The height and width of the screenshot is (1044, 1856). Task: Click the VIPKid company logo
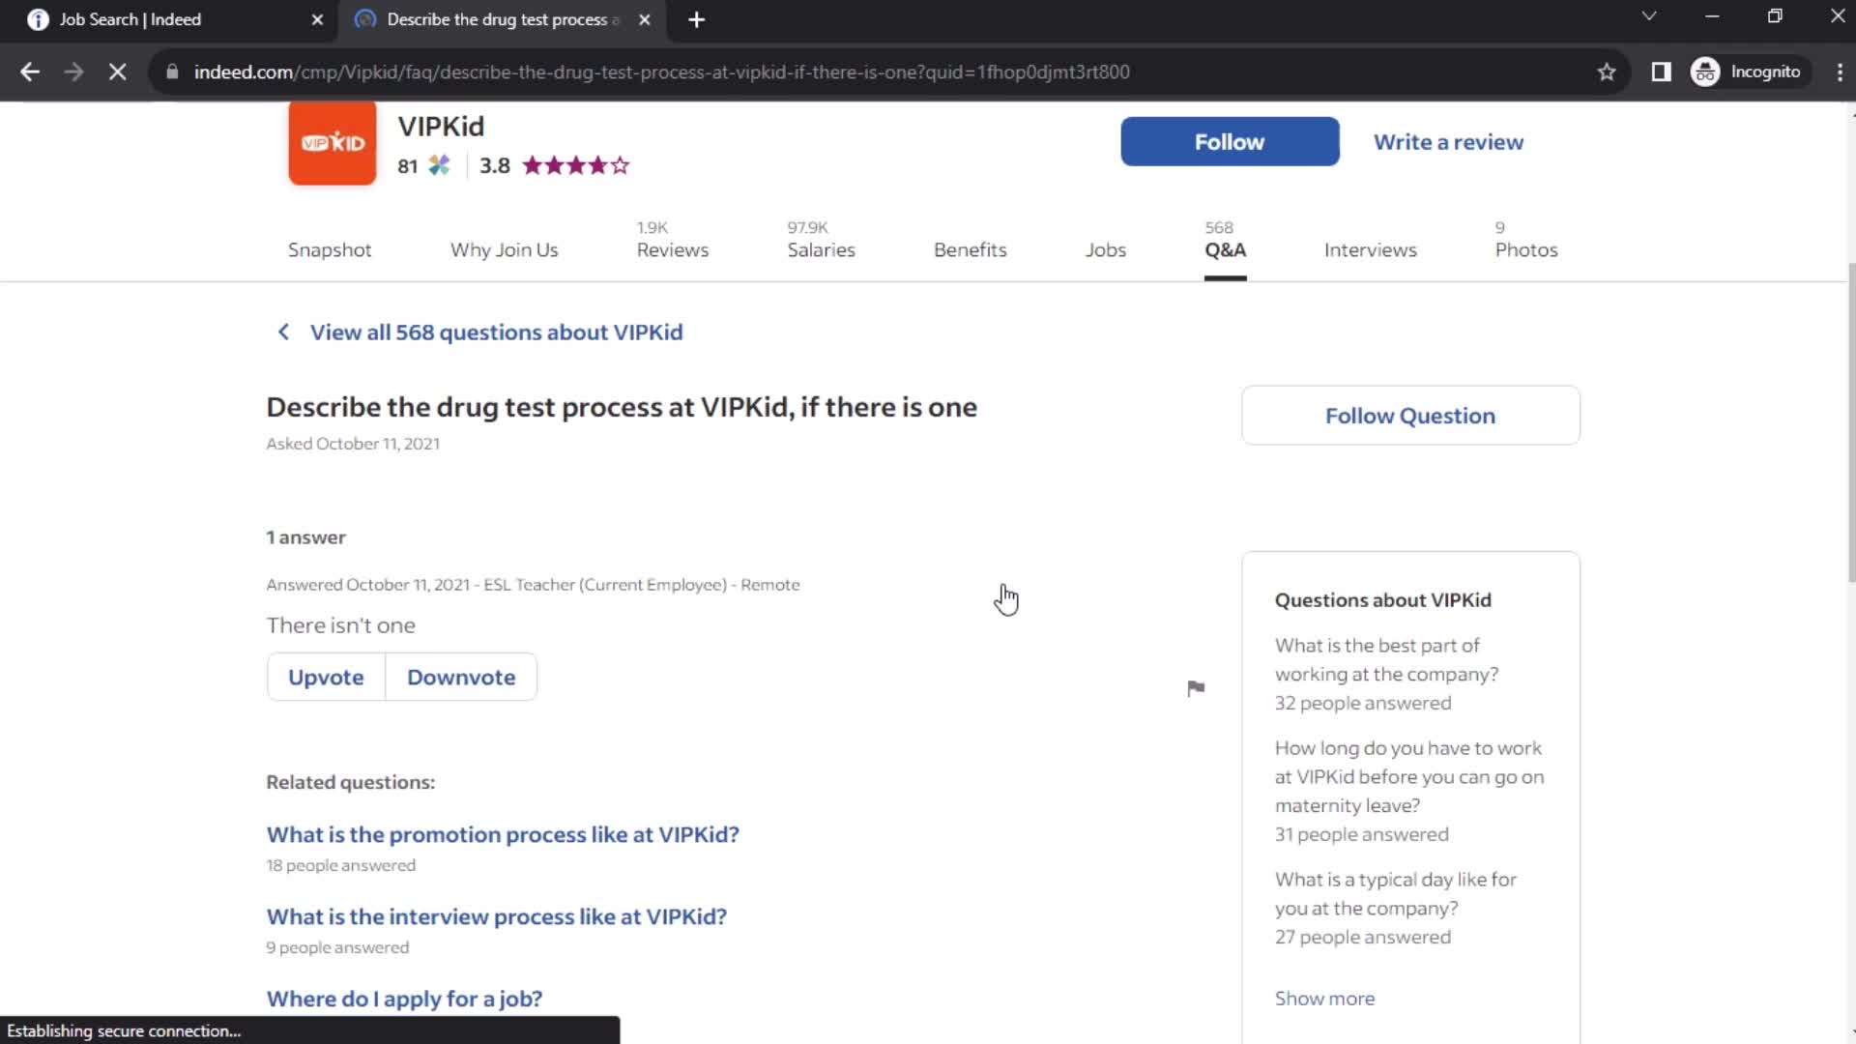pos(332,142)
